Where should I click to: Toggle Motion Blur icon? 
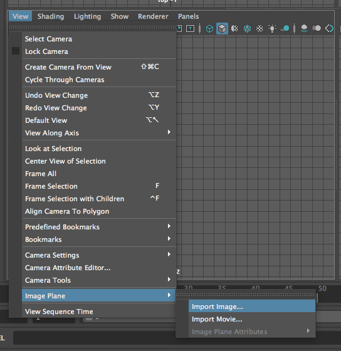[317, 28]
